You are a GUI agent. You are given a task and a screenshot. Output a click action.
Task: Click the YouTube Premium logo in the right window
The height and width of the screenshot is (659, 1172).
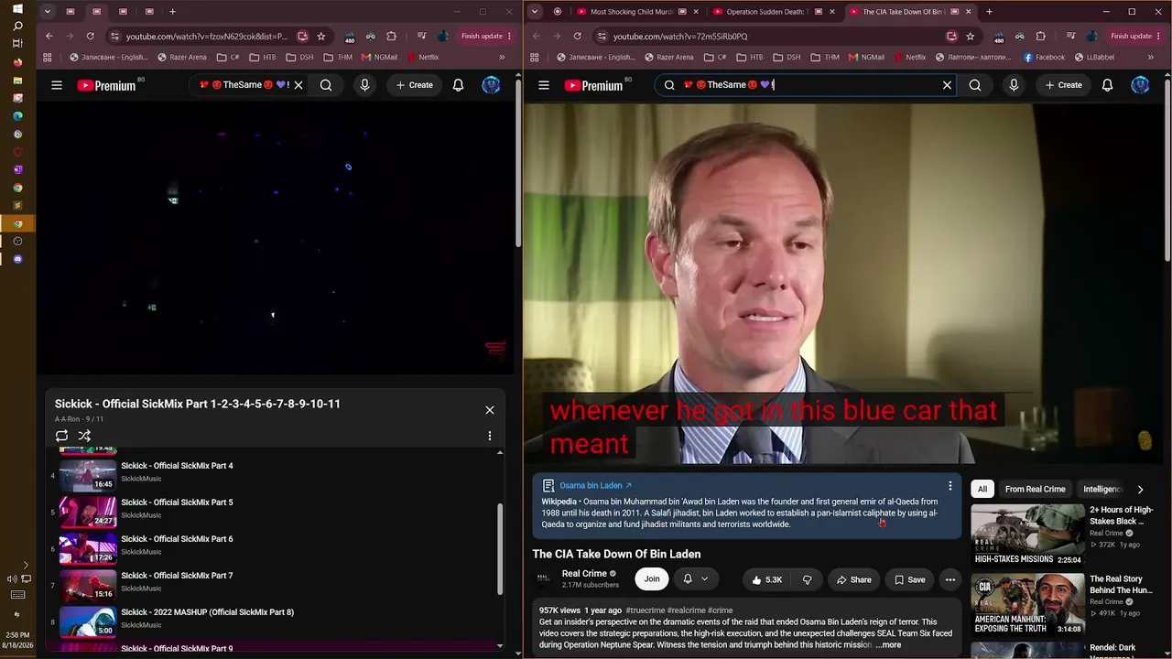coord(593,85)
